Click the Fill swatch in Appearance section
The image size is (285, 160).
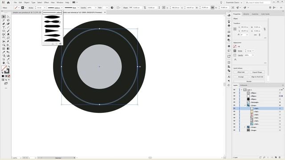(235, 47)
